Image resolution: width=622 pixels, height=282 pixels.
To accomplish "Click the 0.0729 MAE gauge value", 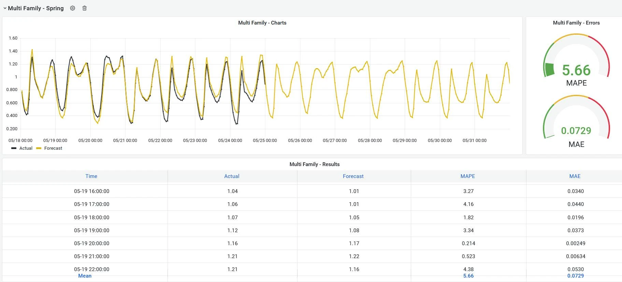I will (x=576, y=131).
